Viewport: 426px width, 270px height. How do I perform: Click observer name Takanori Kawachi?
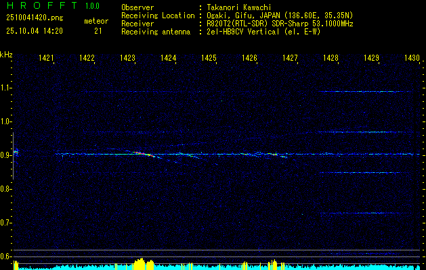(239, 7)
